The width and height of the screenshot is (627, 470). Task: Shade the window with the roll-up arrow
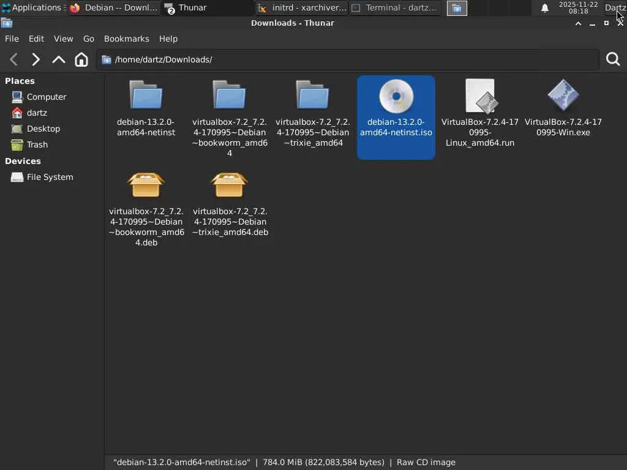point(578,23)
